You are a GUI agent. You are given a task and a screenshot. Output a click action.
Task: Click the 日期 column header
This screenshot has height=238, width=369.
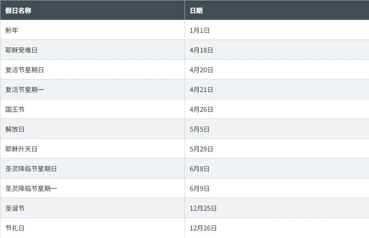pos(196,10)
